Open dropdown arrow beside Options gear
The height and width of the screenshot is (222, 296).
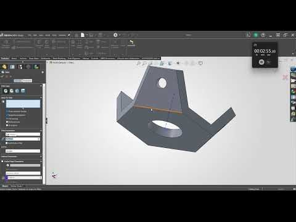[x=120, y=35]
